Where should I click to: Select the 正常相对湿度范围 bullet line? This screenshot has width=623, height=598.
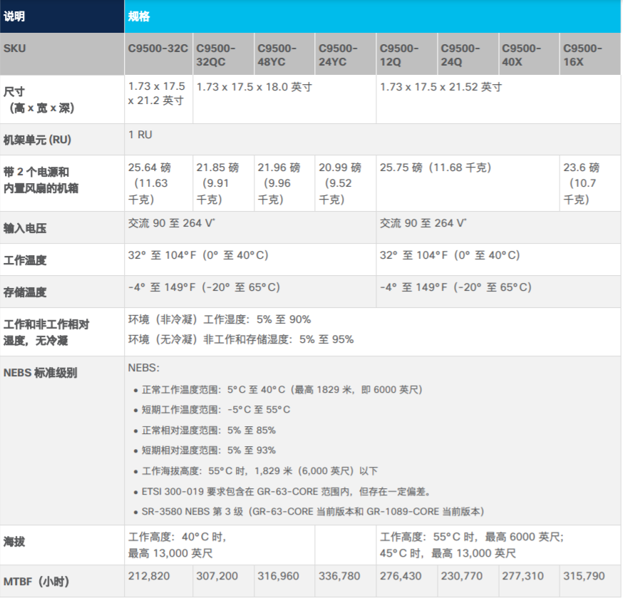(x=205, y=431)
